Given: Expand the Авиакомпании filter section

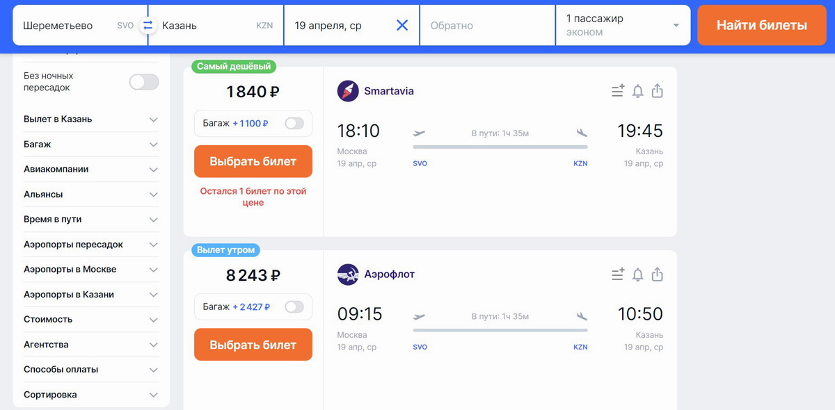Looking at the screenshot, I should (x=91, y=170).
